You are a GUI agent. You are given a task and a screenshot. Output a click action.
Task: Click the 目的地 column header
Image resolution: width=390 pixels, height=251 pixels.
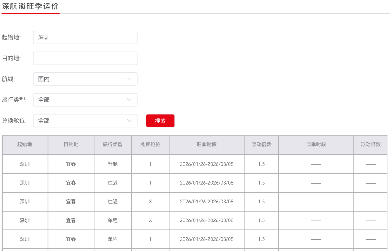pyautogui.click(x=71, y=144)
